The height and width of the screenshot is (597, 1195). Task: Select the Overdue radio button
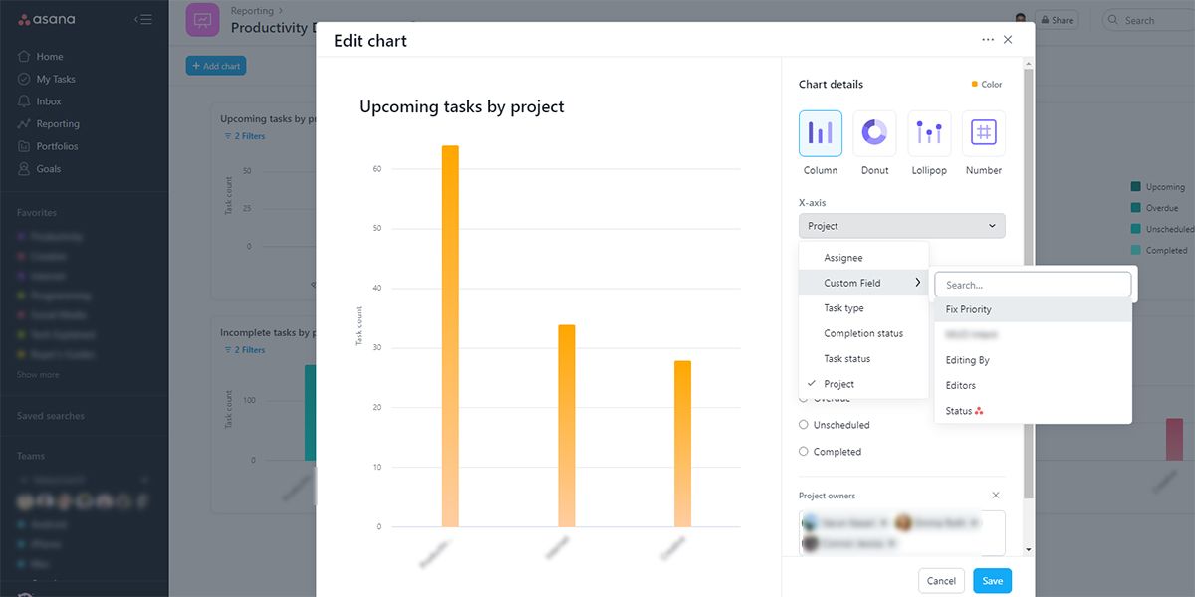click(804, 399)
